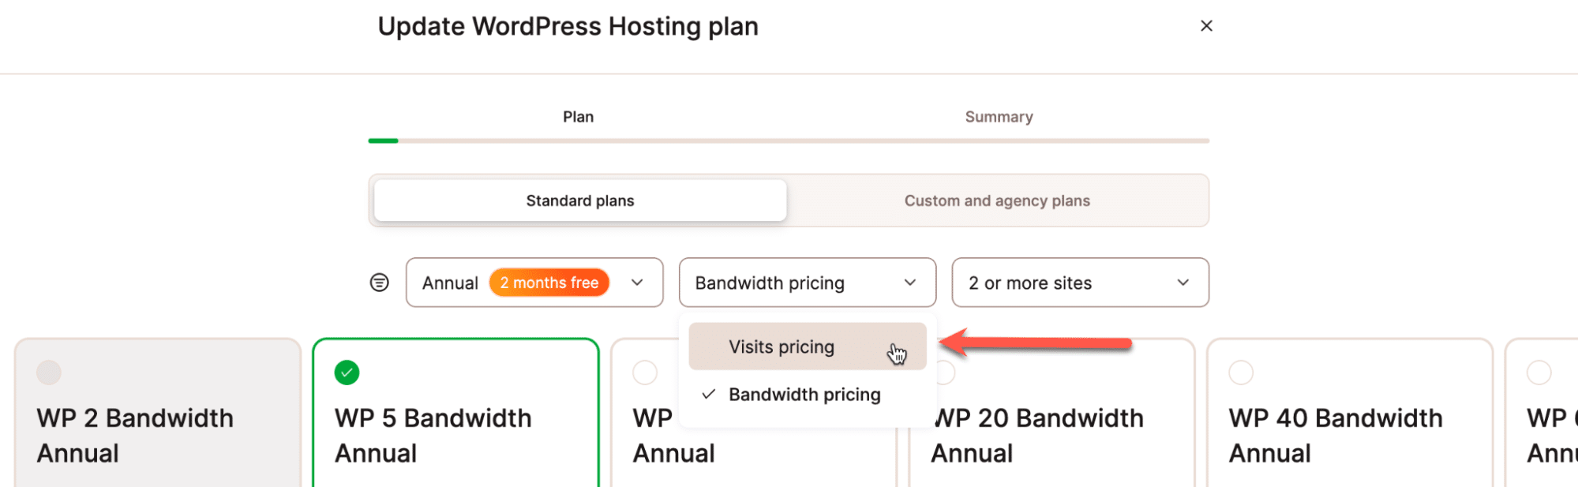Select the Standard plans tab
1578x487 pixels.
coord(579,200)
